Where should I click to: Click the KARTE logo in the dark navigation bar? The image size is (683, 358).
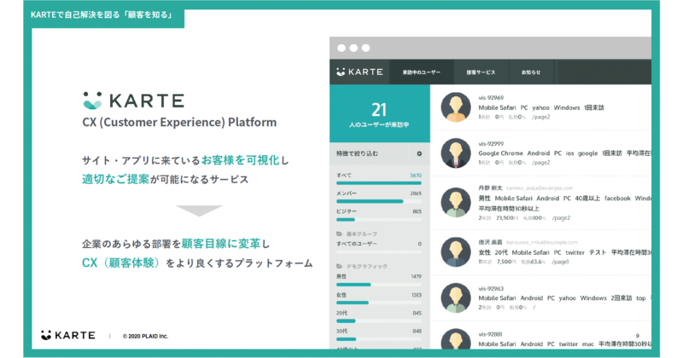359,72
